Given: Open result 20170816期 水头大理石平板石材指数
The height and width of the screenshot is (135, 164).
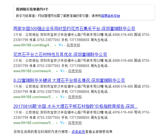Looking at the screenshot, I should click(x=75, y=106).
